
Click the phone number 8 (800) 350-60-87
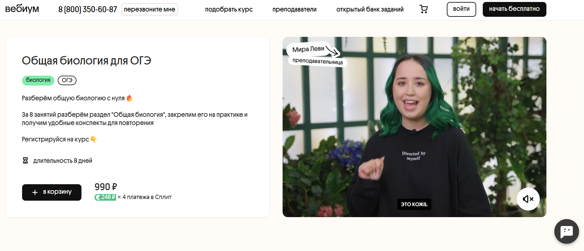88,10
